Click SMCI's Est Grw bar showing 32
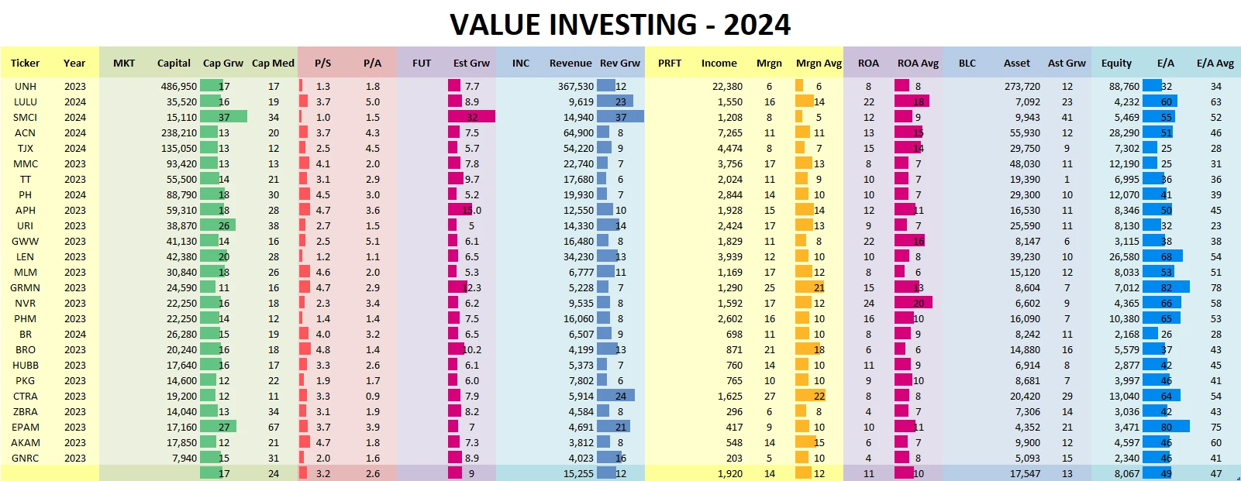Viewport: 1241px width, 481px height. click(471, 117)
